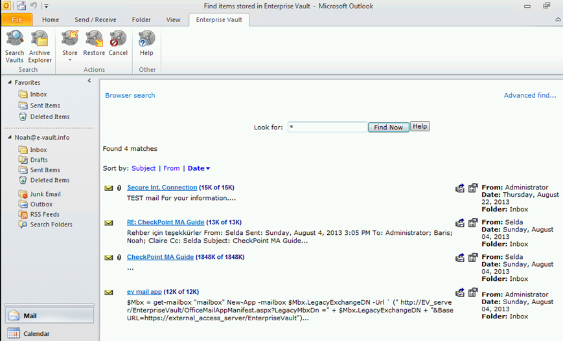Click envelope icon of ev mail app
The image size is (563, 341).
pyautogui.click(x=108, y=292)
